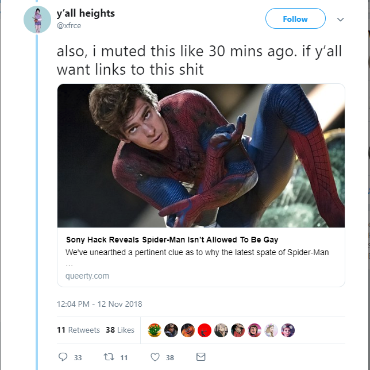The image size is (370, 370).
Task: Open the y'all heights display name
Action: coord(86,13)
